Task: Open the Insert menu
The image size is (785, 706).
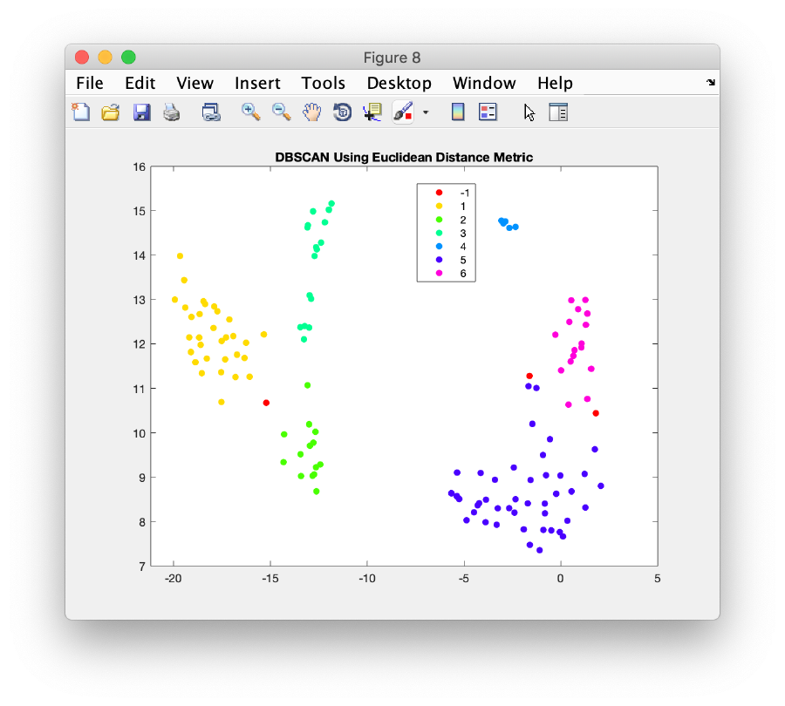Action: (x=257, y=83)
